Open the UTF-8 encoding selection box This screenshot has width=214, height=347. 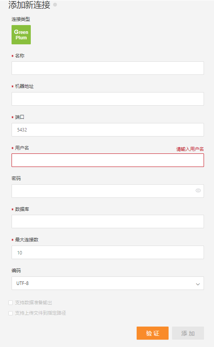[107, 283]
